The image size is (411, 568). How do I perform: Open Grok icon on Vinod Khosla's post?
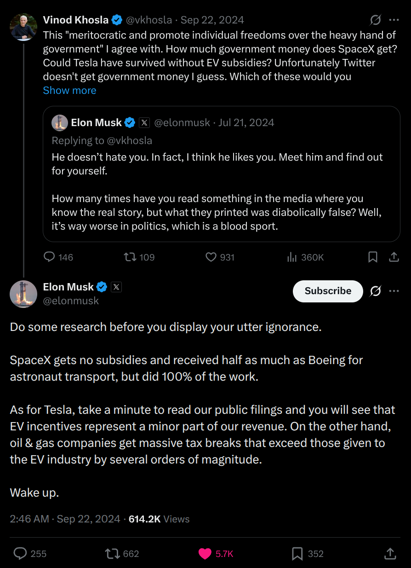(x=375, y=20)
